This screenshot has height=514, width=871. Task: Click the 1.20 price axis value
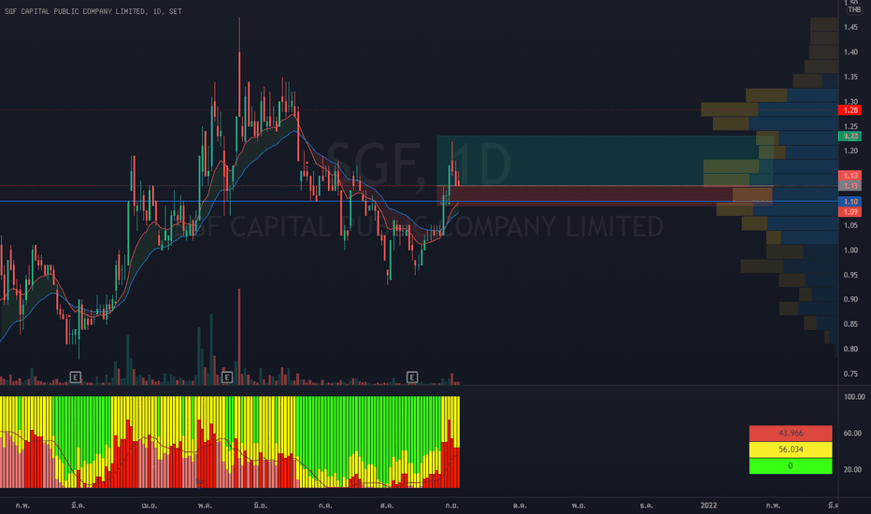[850, 150]
